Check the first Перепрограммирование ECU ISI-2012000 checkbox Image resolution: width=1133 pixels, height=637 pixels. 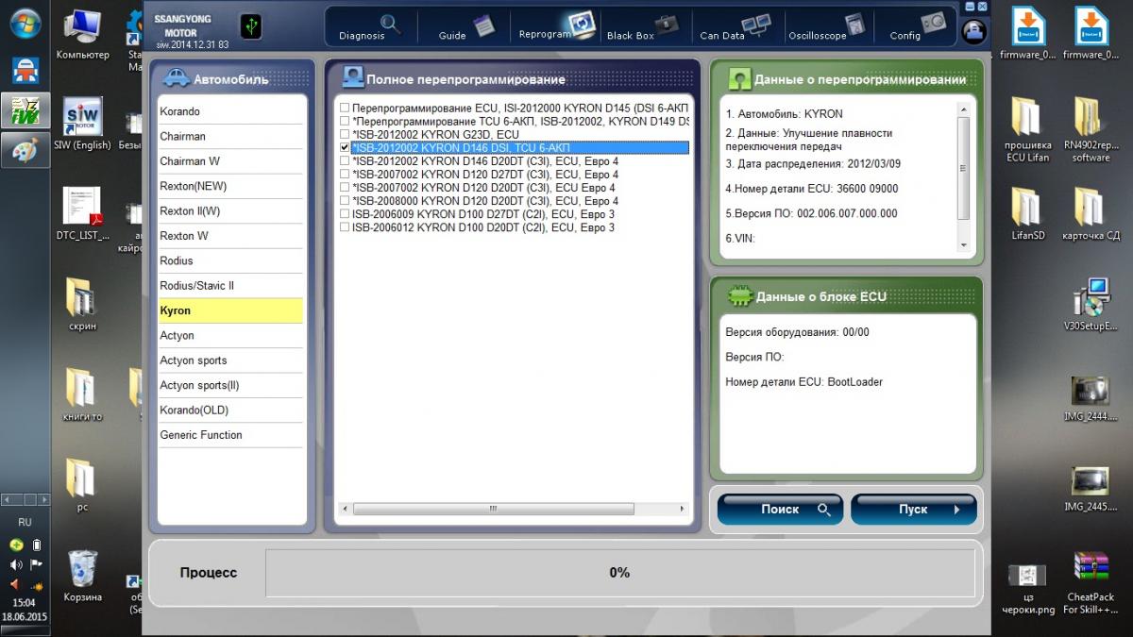click(x=345, y=109)
